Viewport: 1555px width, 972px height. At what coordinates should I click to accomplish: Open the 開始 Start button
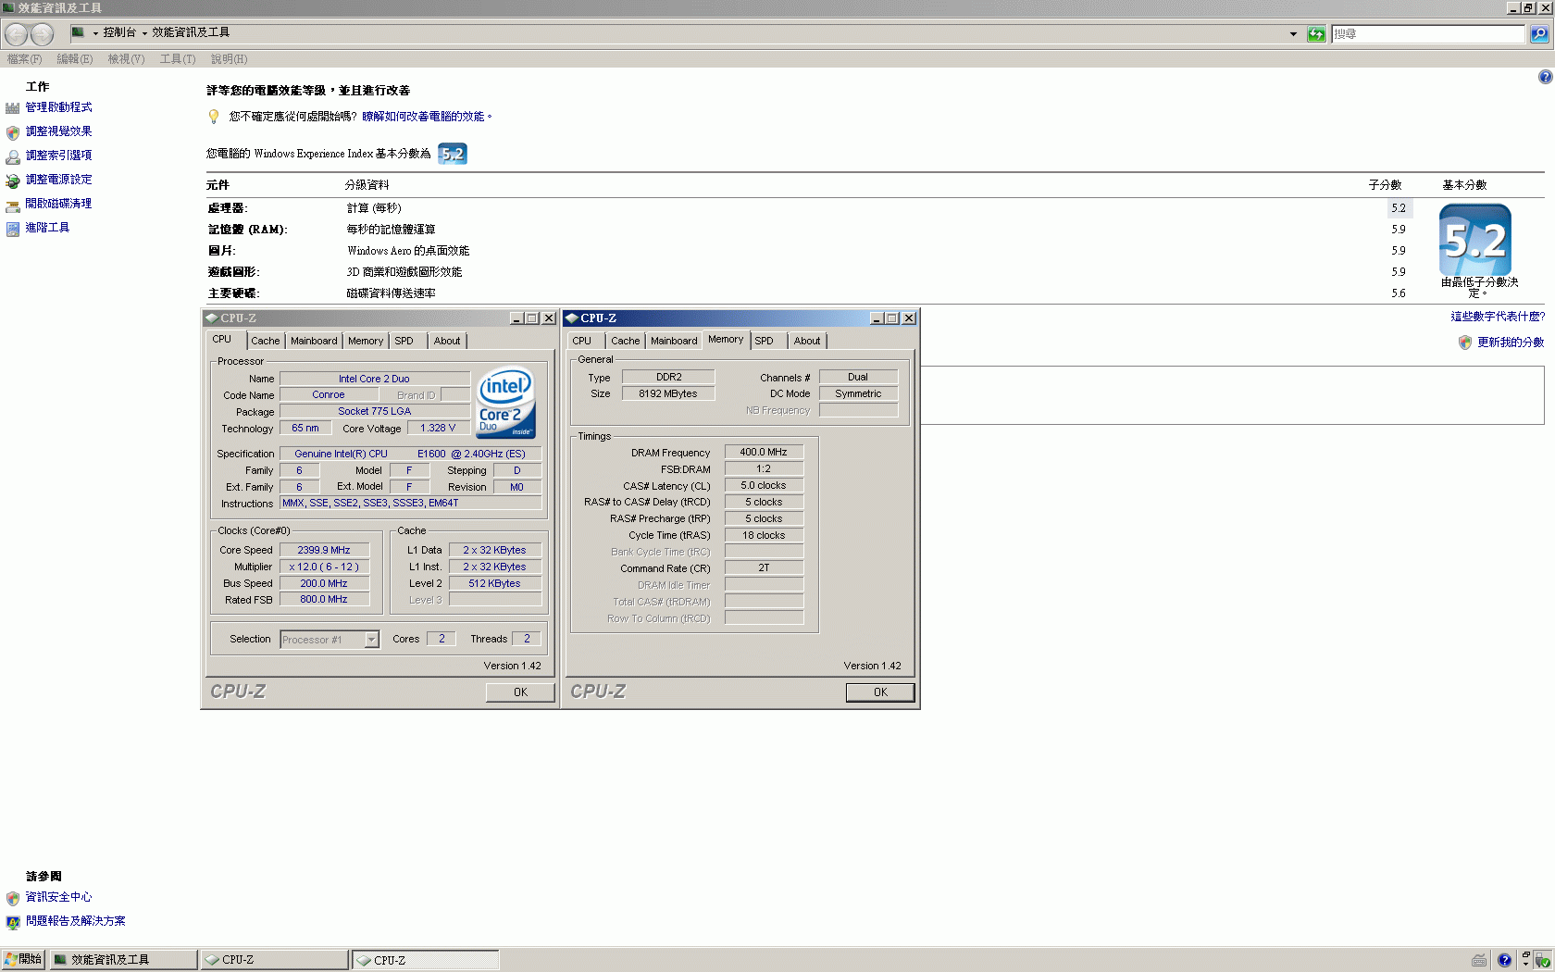pos(24,959)
